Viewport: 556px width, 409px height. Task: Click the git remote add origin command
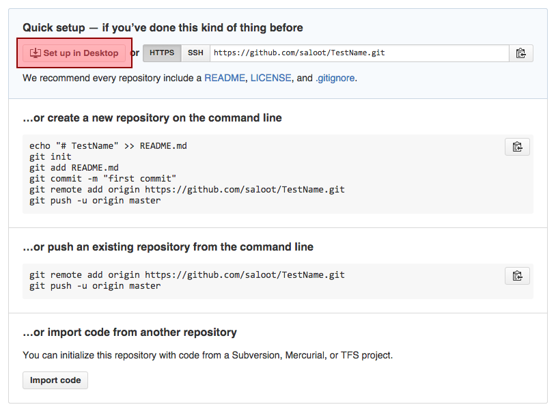(186, 189)
